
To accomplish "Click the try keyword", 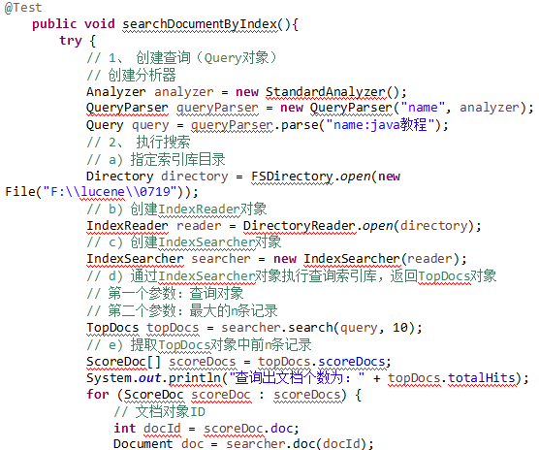I will (x=71, y=41).
